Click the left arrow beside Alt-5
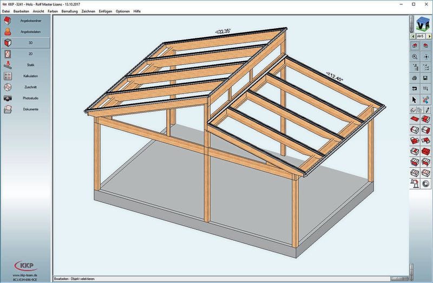This screenshot has width=433, height=283. [x=412, y=36]
